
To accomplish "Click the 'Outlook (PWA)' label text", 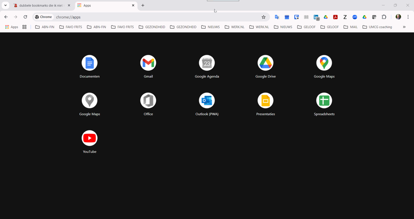I will pos(207,114).
